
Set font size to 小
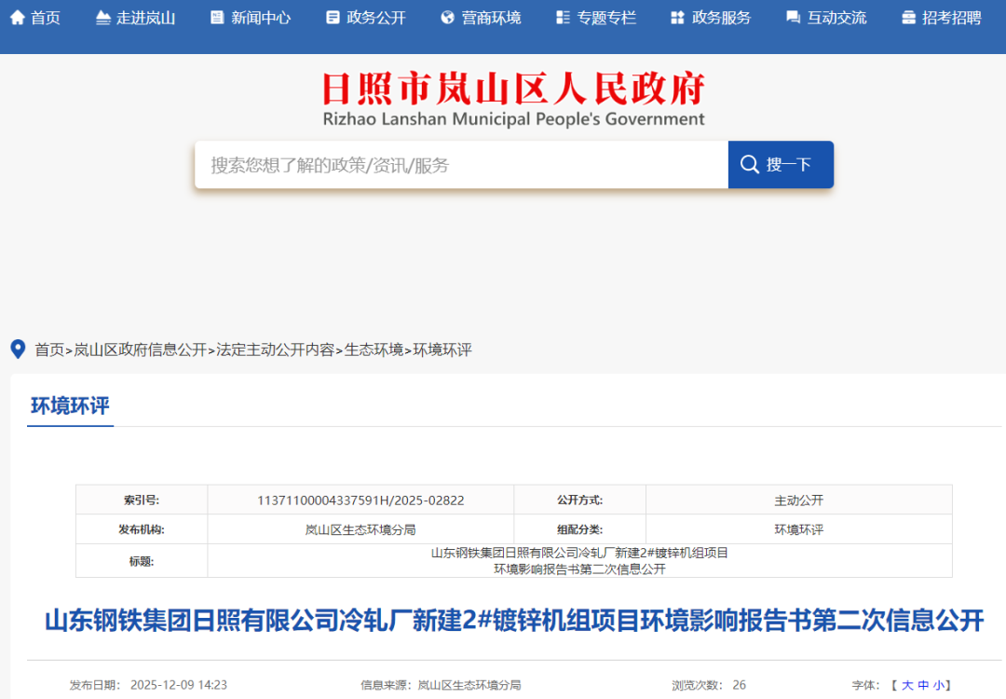938,685
